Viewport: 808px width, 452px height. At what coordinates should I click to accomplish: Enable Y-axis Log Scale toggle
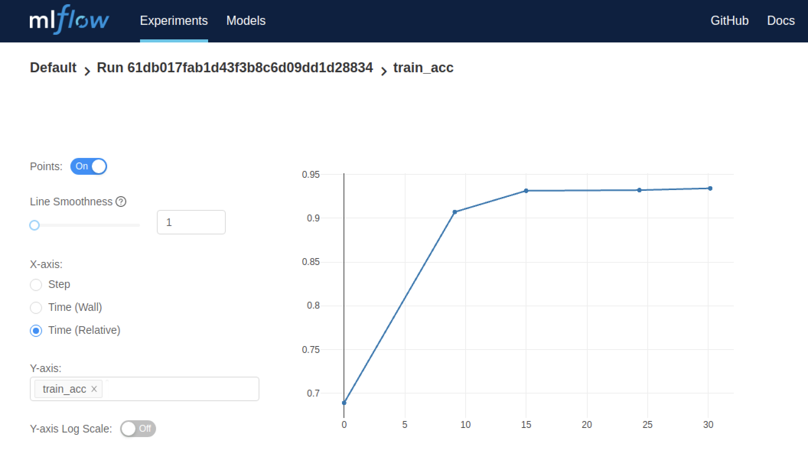[138, 429]
